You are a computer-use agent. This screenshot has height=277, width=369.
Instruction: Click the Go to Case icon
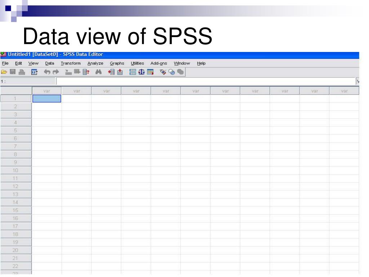pyautogui.click(x=68, y=72)
